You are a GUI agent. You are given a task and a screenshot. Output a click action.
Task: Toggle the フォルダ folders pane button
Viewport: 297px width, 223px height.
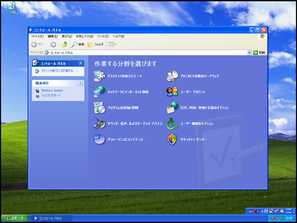click(x=96, y=44)
